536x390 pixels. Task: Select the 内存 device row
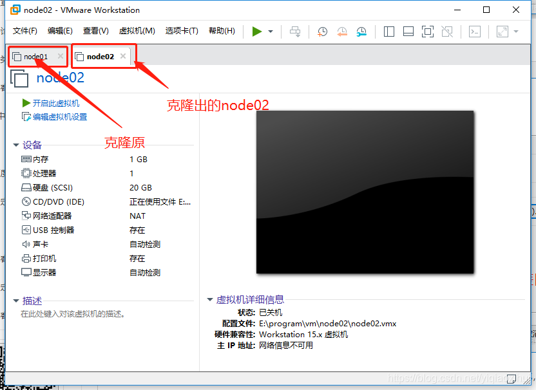(x=108, y=160)
